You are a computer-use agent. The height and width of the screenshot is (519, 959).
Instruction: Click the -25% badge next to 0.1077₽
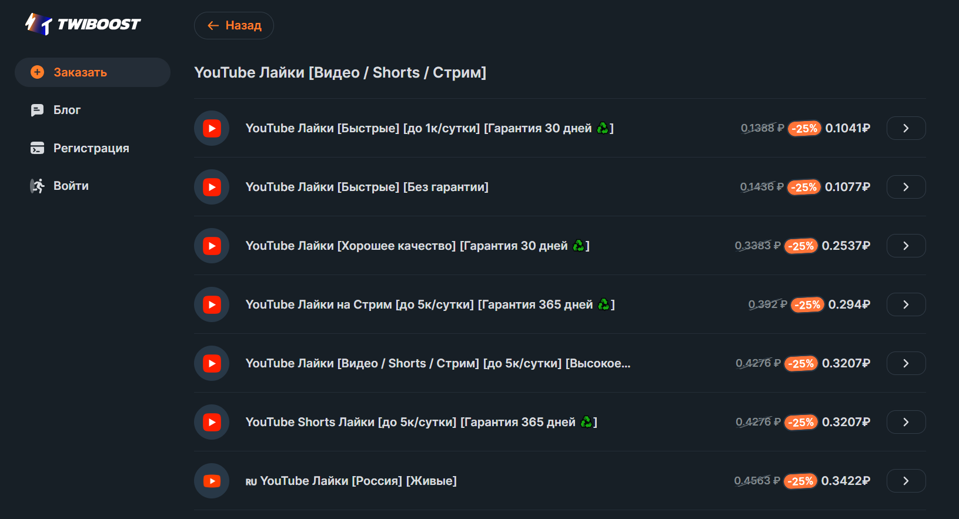click(804, 187)
